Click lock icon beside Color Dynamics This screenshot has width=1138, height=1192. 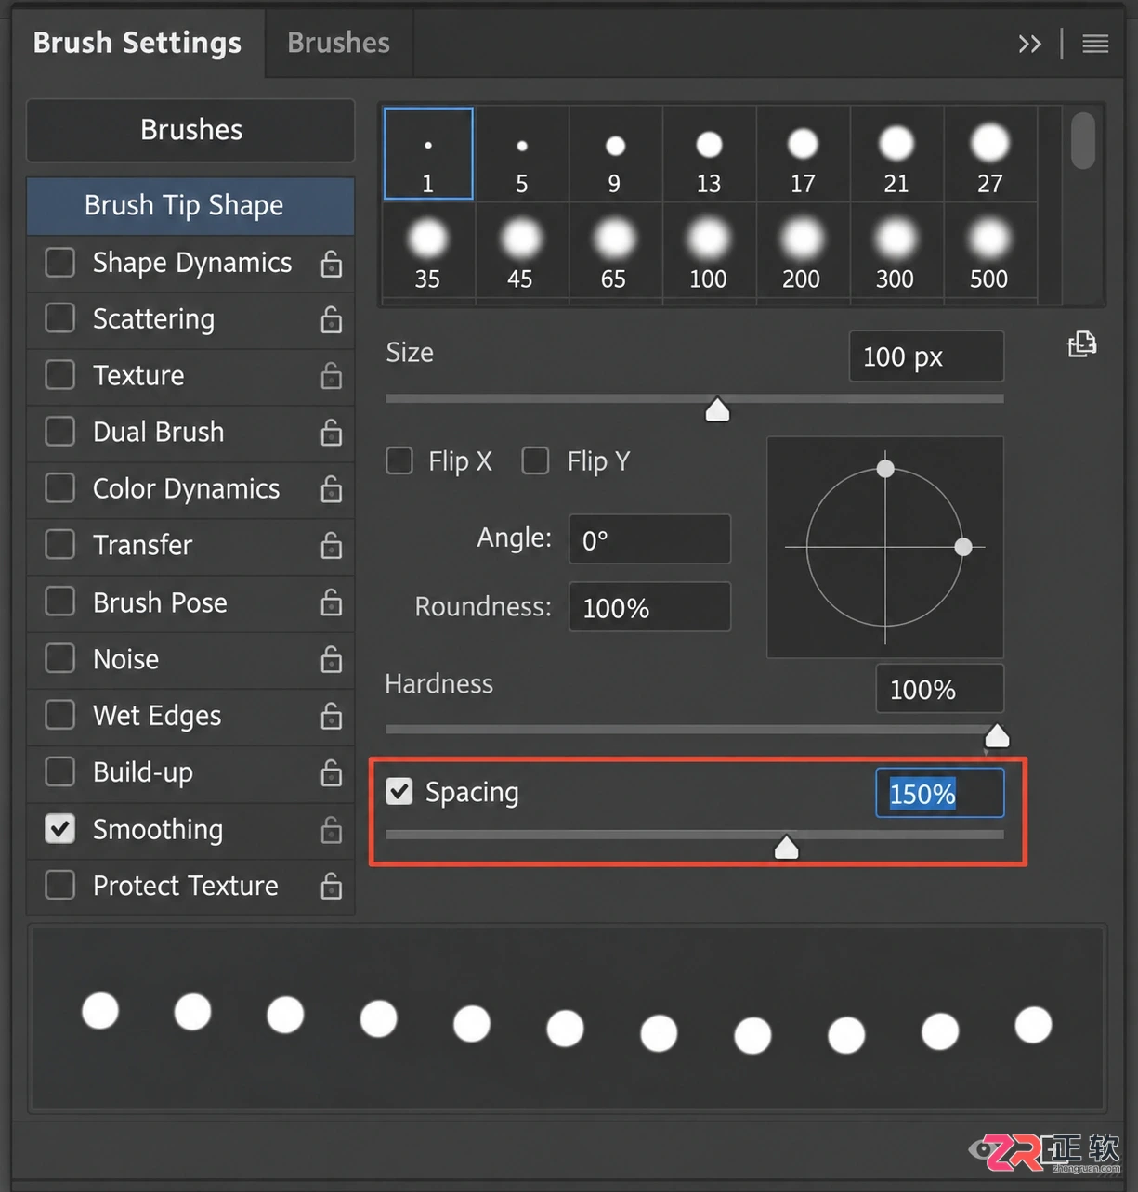332,489
